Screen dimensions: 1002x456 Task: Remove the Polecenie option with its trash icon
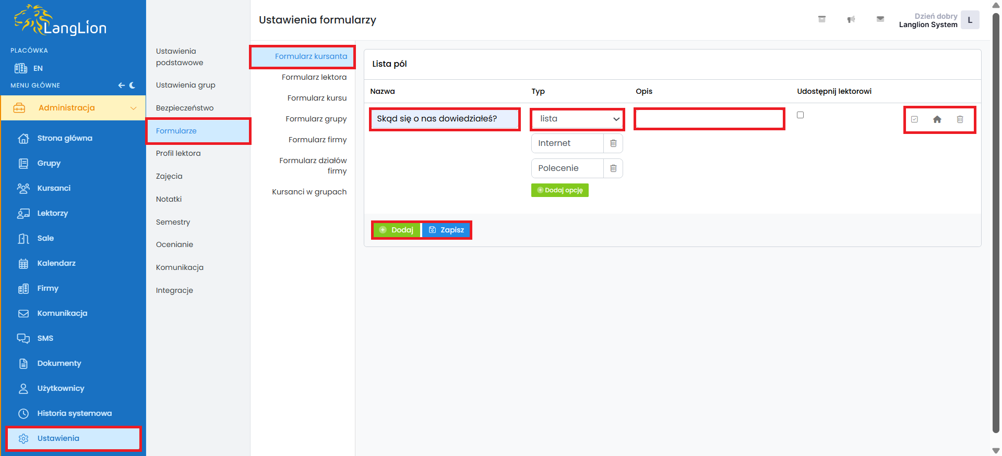click(613, 168)
